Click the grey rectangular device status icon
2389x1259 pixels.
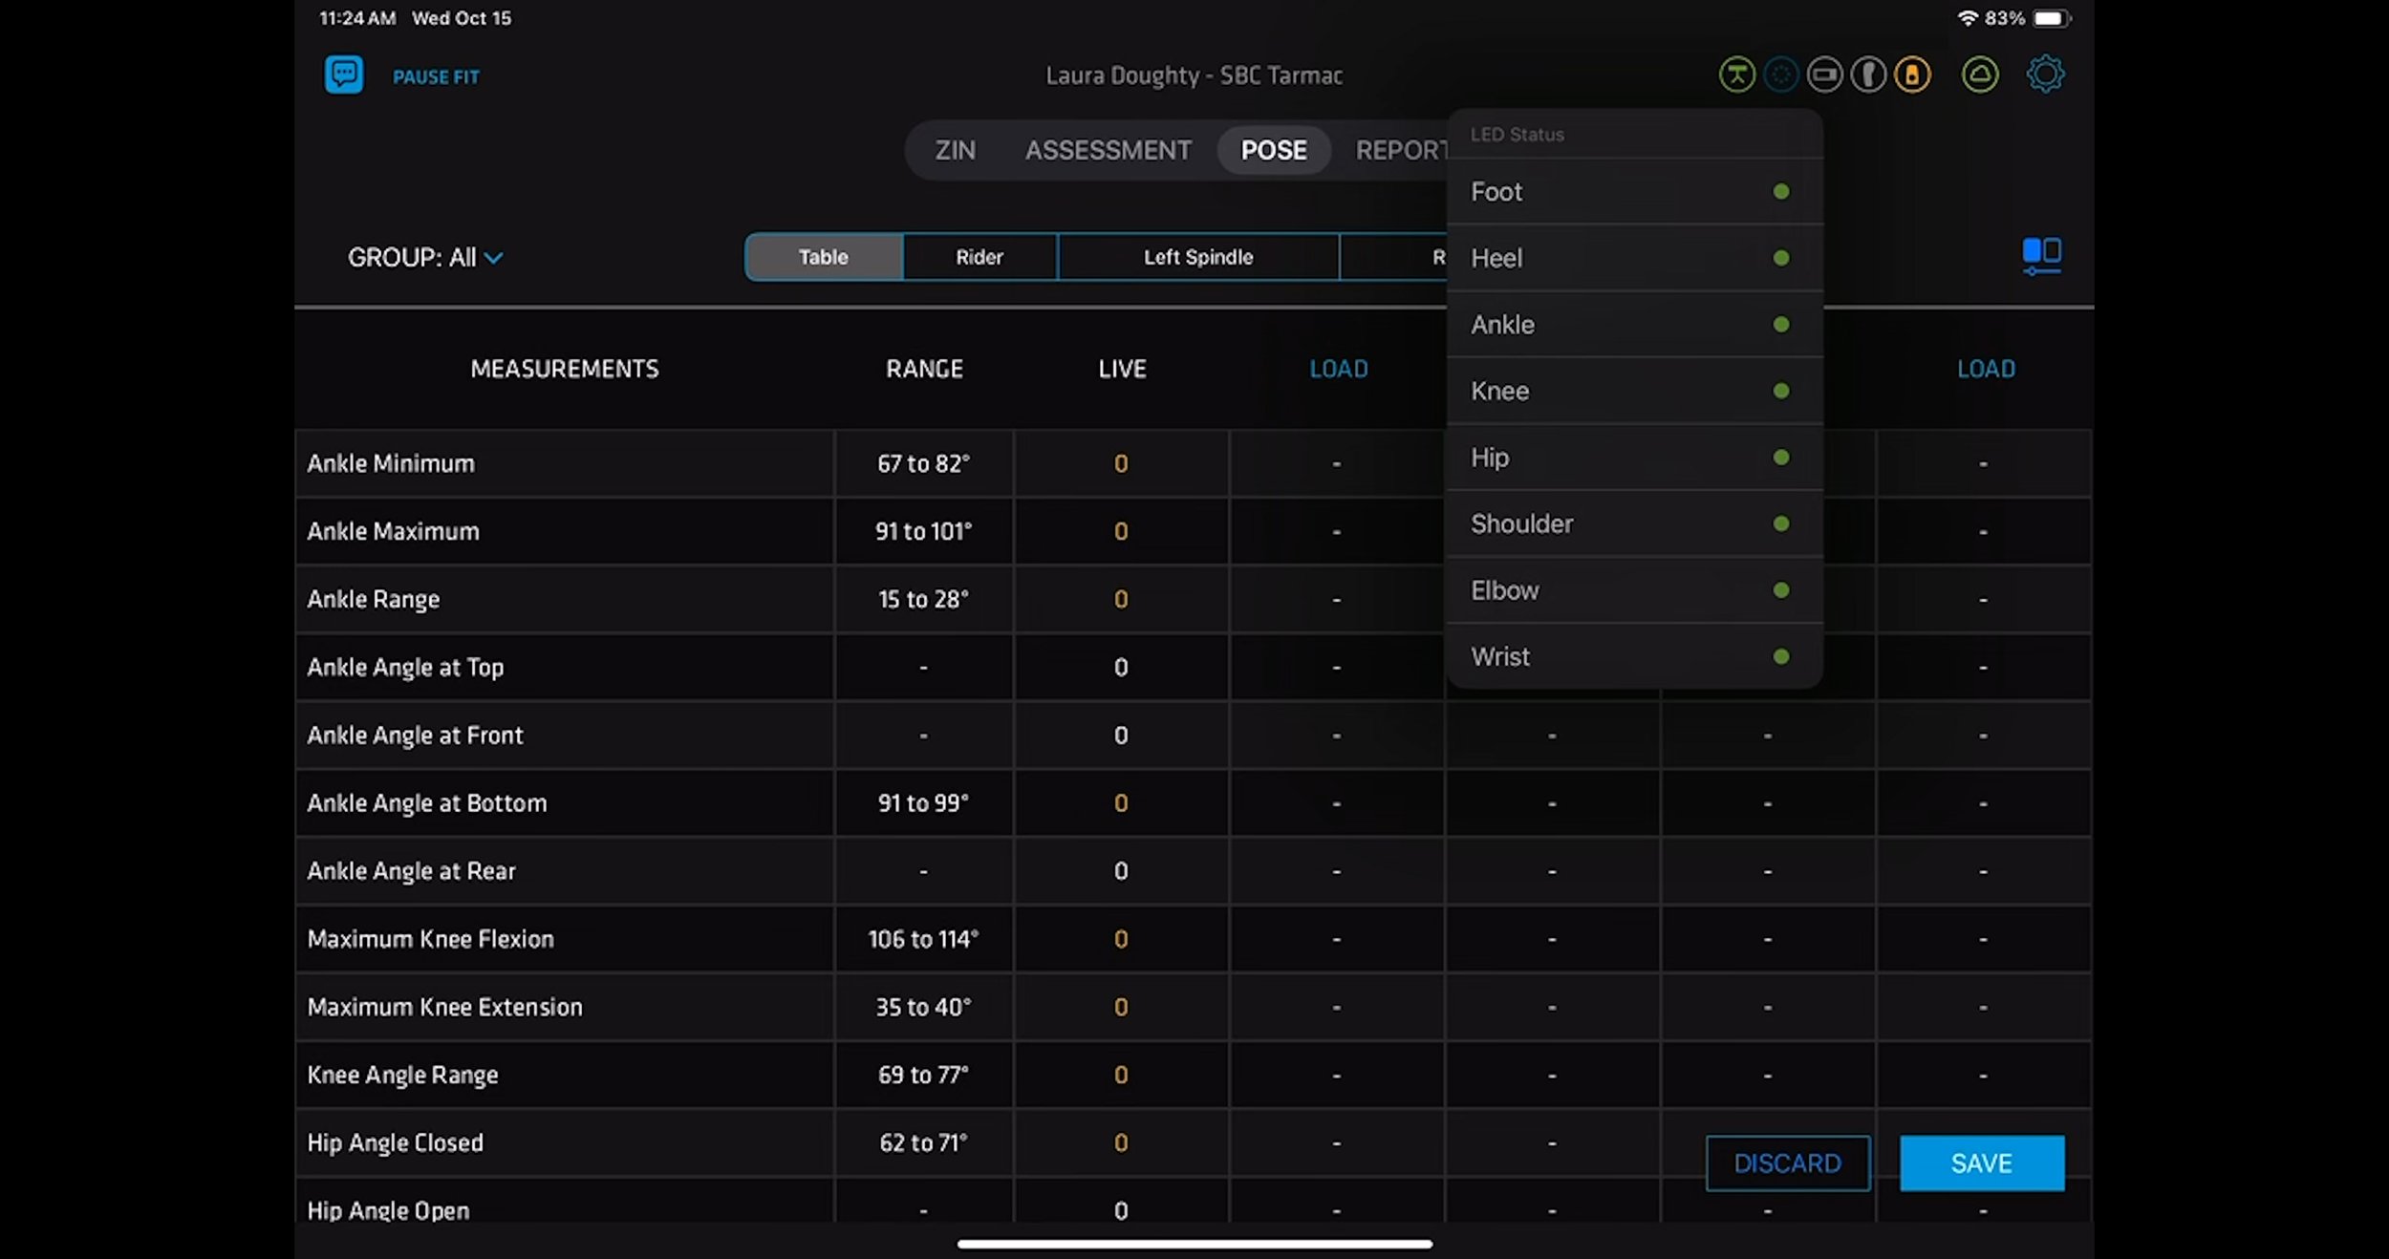click(1824, 75)
